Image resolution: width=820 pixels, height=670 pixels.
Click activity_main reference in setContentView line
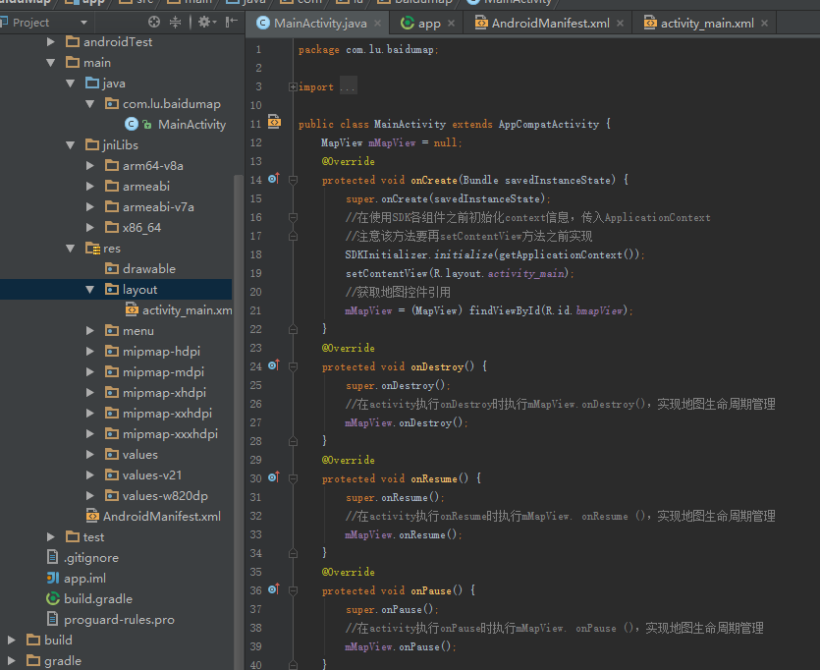pyautogui.click(x=525, y=273)
